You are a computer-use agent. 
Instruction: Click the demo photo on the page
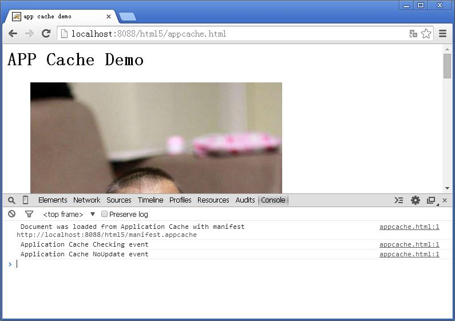pyautogui.click(x=156, y=138)
